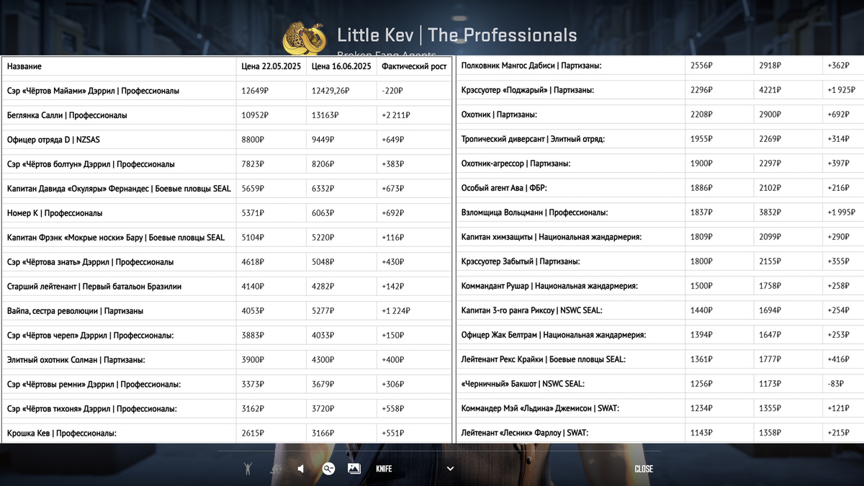This screenshot has width=864, height=486.
Task: Mute sound with the speaker icon
Action: click(x=301, y=469)
